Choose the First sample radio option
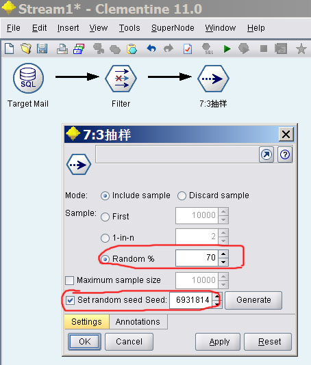311x365 pixels. point(105,217)
